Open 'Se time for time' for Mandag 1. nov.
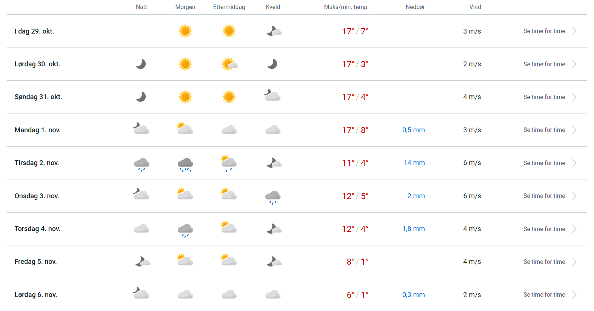Screen dimensions: 594x311 click(544, 130)
